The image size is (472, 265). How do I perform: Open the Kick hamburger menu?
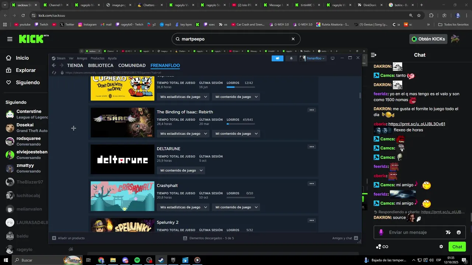(10, 39)
